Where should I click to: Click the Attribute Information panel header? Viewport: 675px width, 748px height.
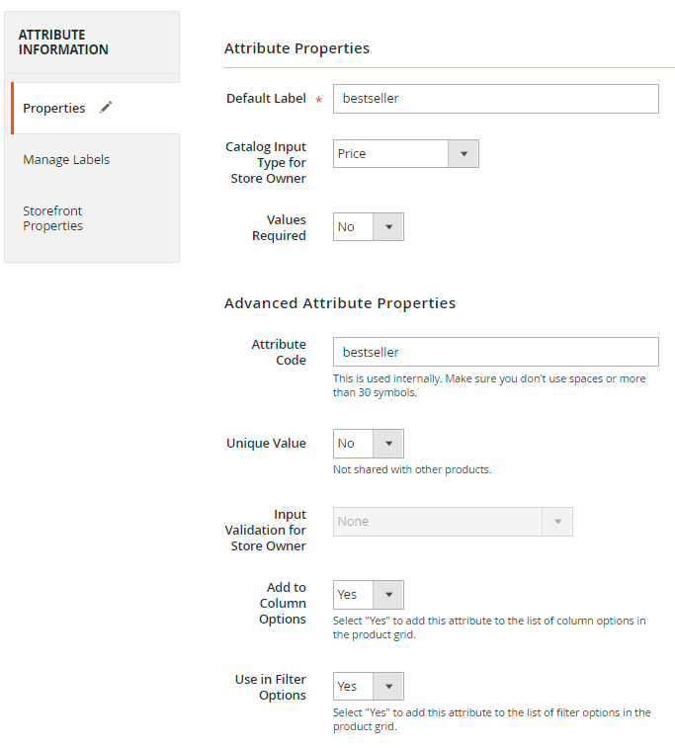click(x=63, y=42)
